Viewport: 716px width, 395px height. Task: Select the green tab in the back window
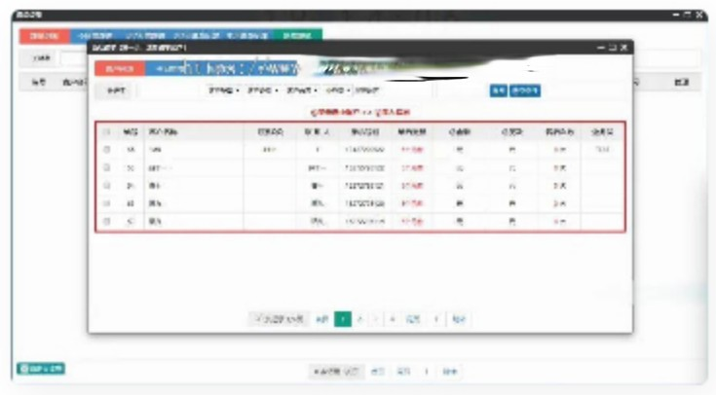298,36
